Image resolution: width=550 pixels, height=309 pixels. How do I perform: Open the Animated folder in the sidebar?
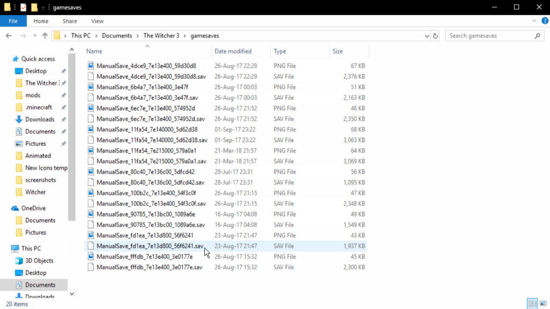click(x=38, y=156)
